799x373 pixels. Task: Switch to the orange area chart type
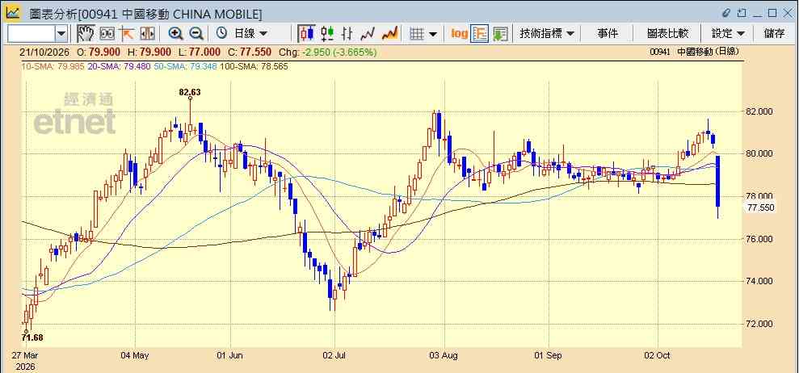click(389, 34)
